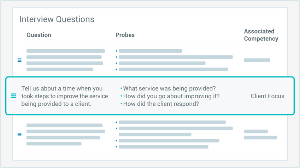300x168 pixels.
Task: Click the first placeholder probe in the bottom row
Action: coord(172,123)
